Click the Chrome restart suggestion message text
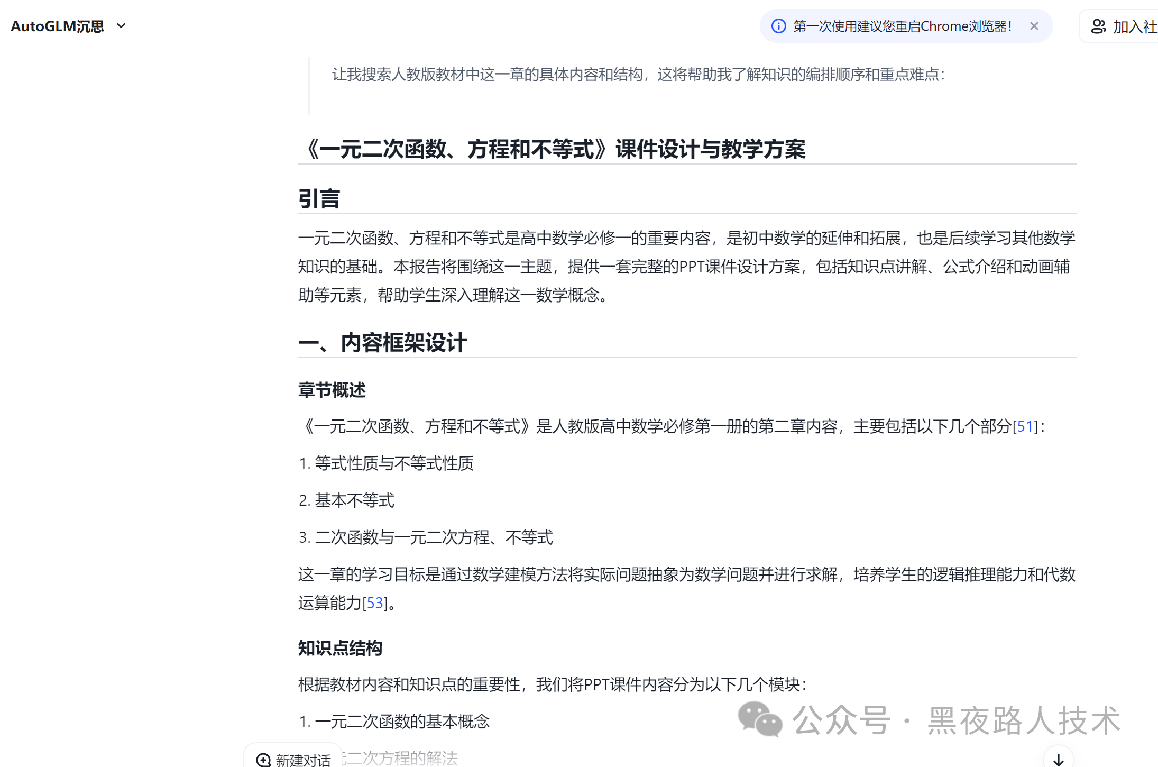Image resolution: width=1158 pixels, height=767 pixels. [902, 26]
